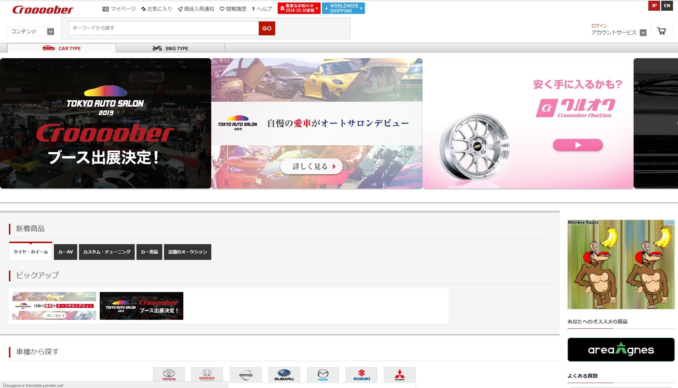Select the タイヤ・ホイール tab
Viewport: 678px width, 388px height.
tap(31, 252)
